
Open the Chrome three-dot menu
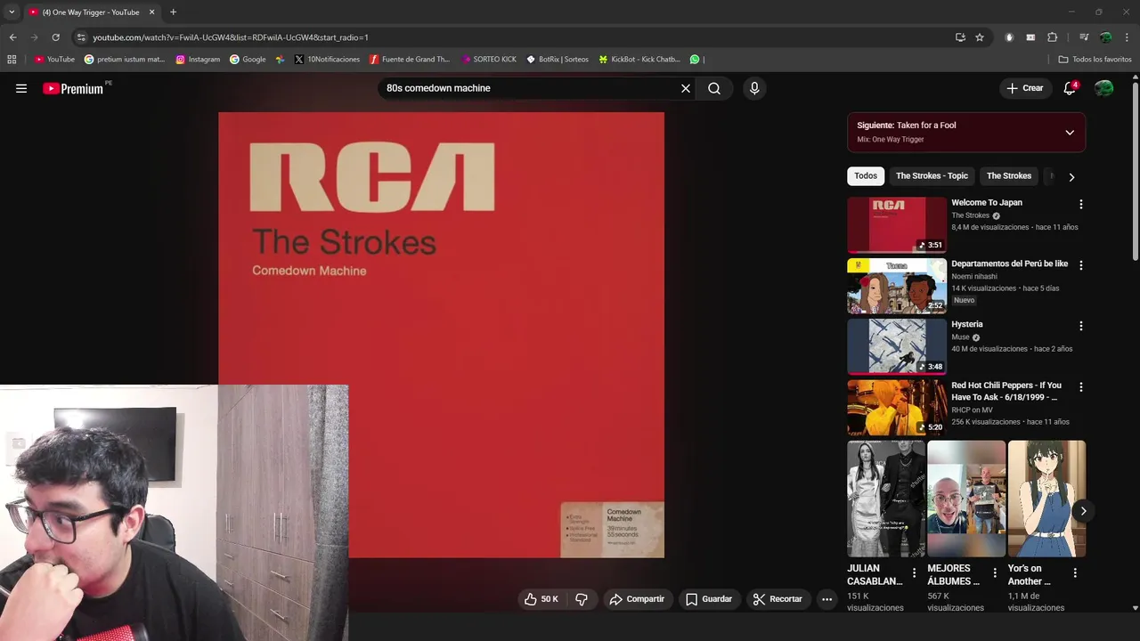1128,37
